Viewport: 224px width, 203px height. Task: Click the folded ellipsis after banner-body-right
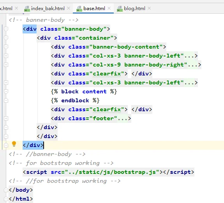[x=192, y=65]
